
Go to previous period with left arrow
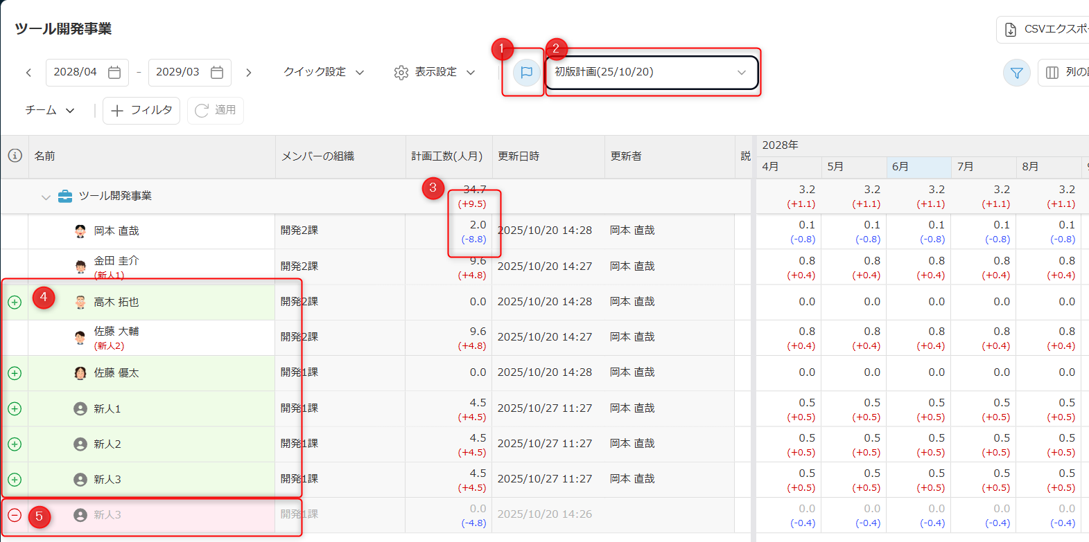tap(28, 72)
